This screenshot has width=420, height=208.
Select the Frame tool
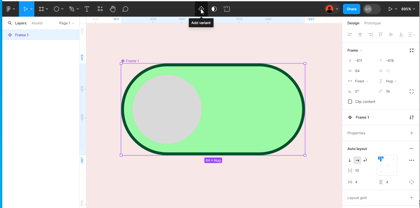coord(41,9)
